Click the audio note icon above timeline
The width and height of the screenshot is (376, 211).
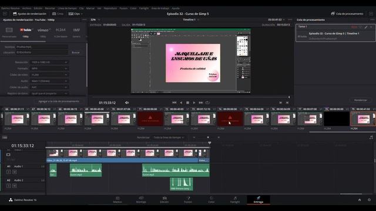pos(371,138)
